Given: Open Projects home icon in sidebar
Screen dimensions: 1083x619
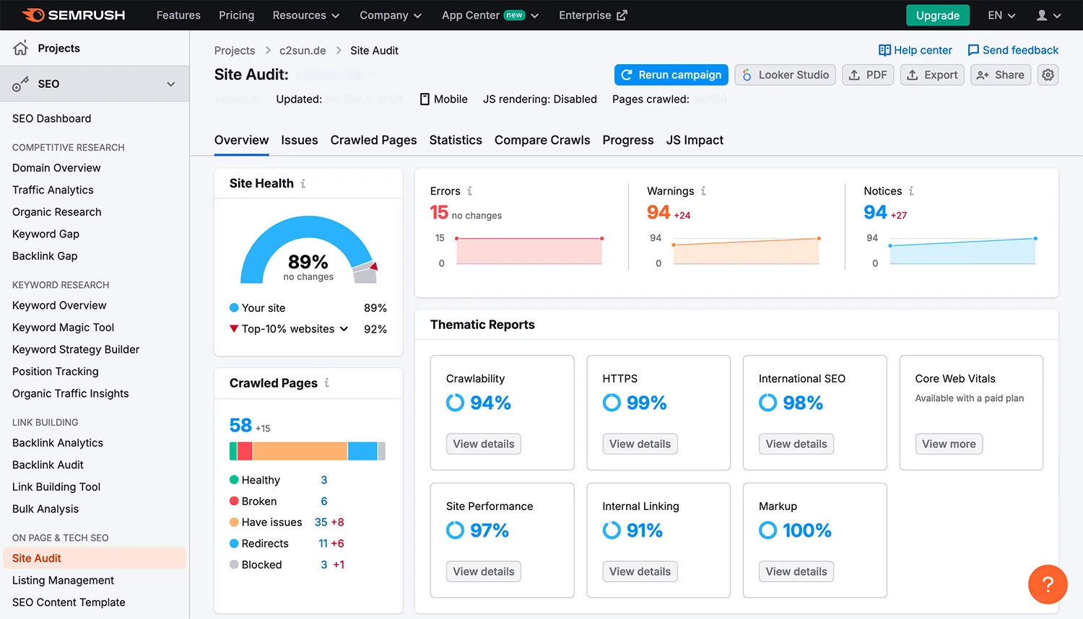Looking at the screenshot, I should point(20,48).
